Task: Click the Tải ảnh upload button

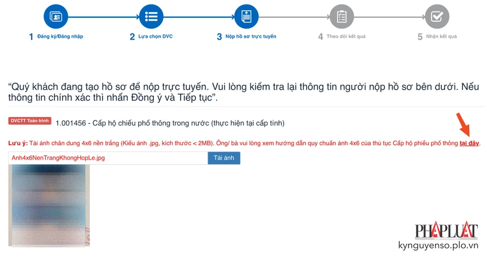Action: [224, 158]
